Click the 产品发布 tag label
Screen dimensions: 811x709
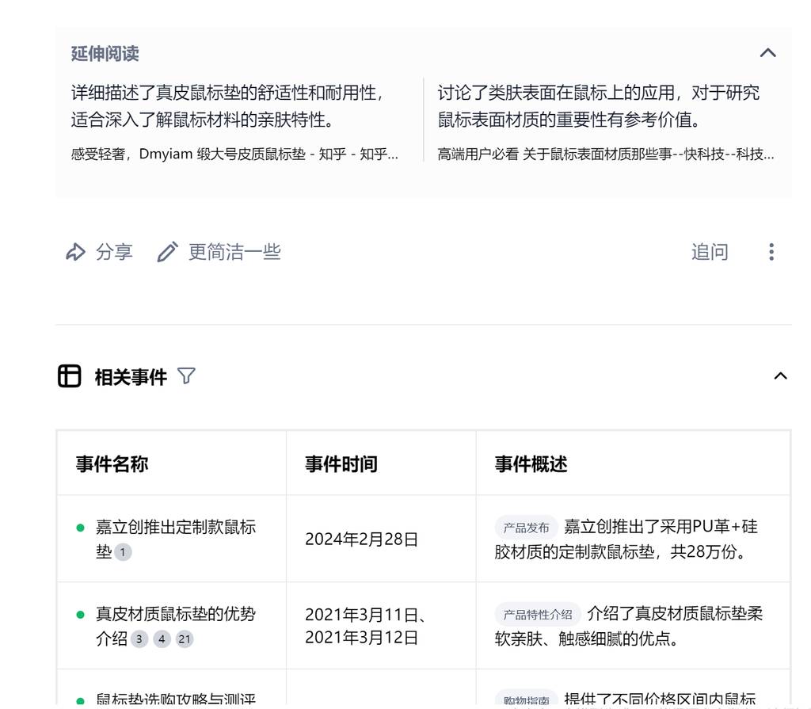click(x=526, y=528)
